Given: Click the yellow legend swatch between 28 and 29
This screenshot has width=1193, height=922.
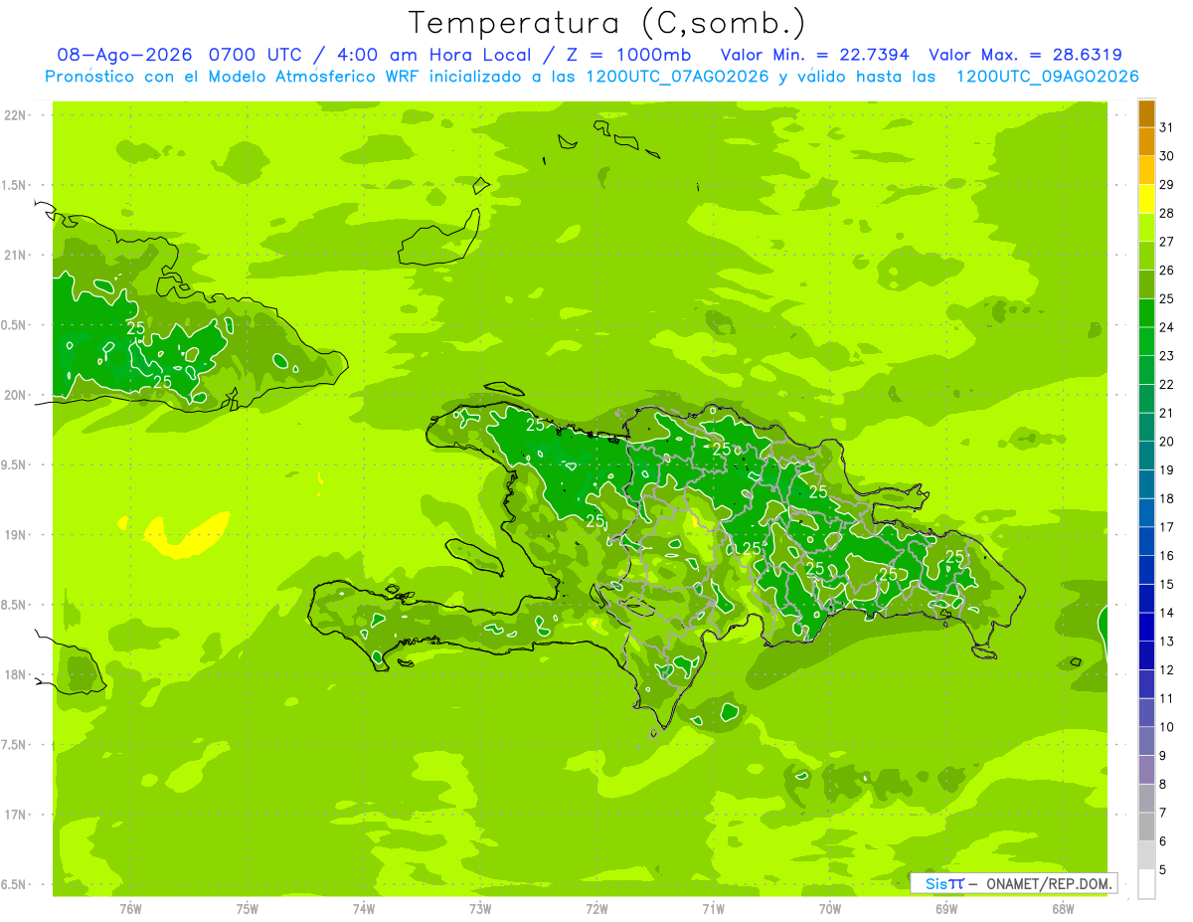Looking at the screenshot, I should point(1146,200).
